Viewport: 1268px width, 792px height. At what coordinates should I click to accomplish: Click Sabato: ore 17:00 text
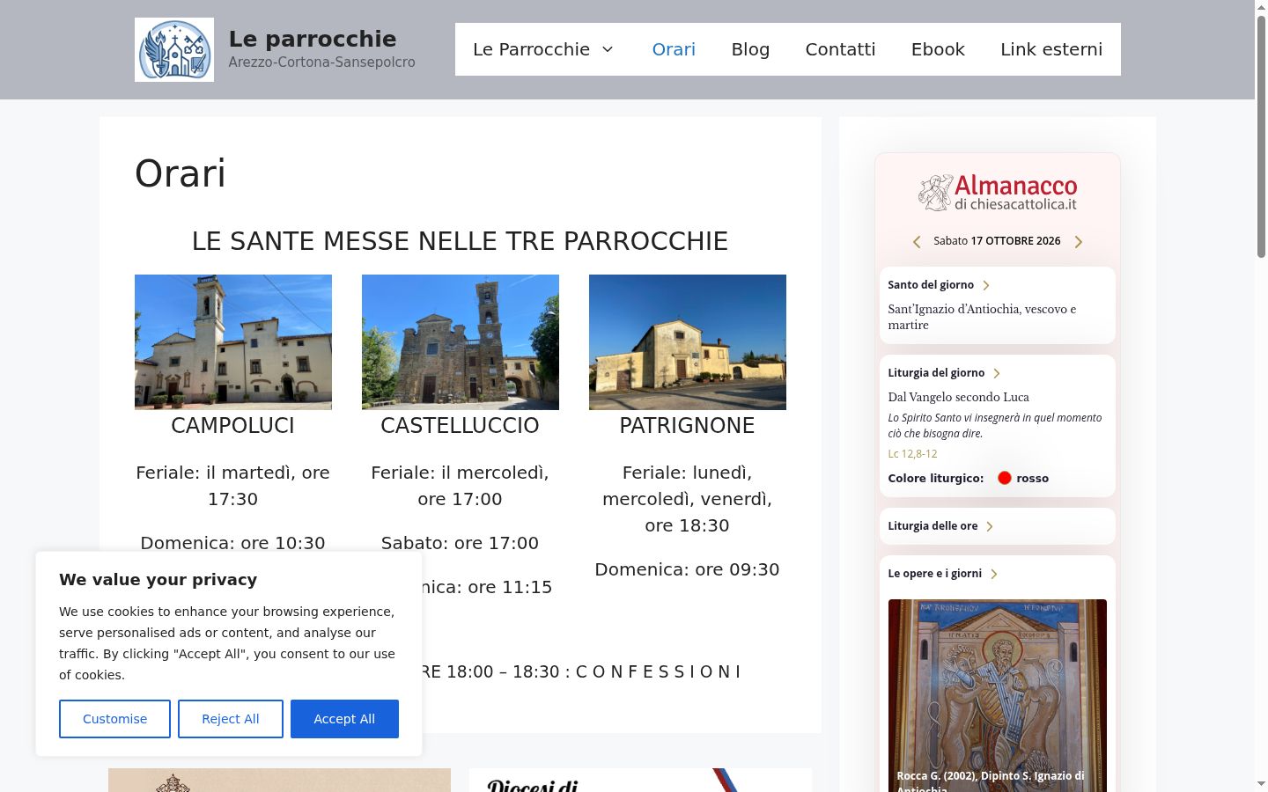click(x=461, y=543)
